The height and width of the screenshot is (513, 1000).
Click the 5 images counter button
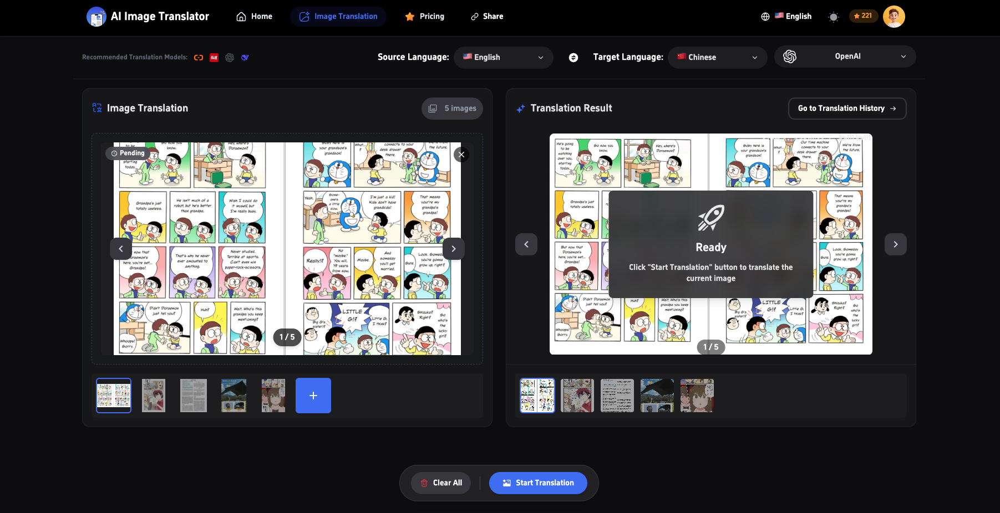(452, 109)
